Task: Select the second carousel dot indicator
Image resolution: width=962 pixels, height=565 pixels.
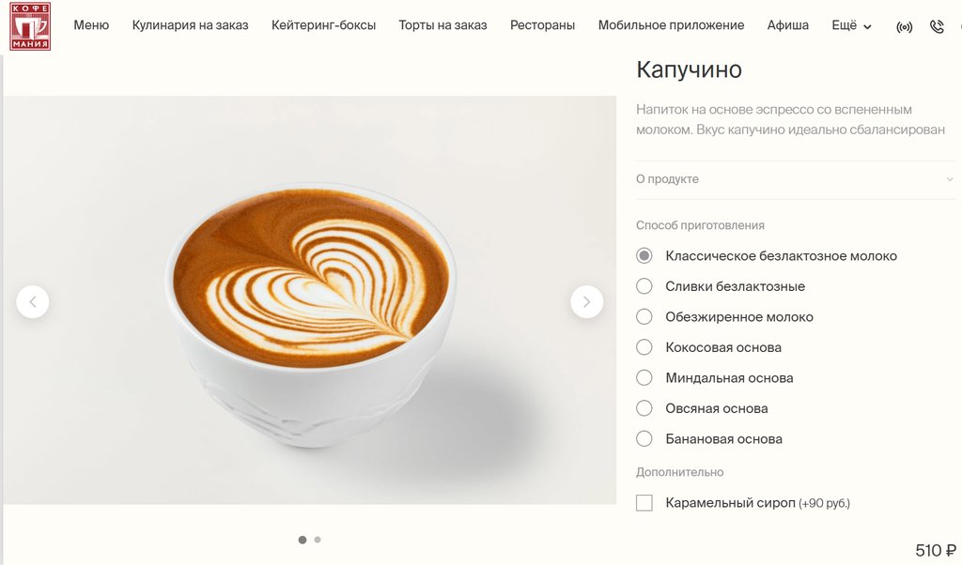Action: click(318, 540)
